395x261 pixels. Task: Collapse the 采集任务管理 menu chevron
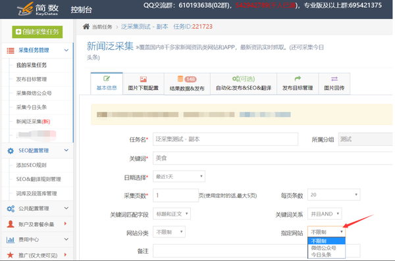[66, 50]
